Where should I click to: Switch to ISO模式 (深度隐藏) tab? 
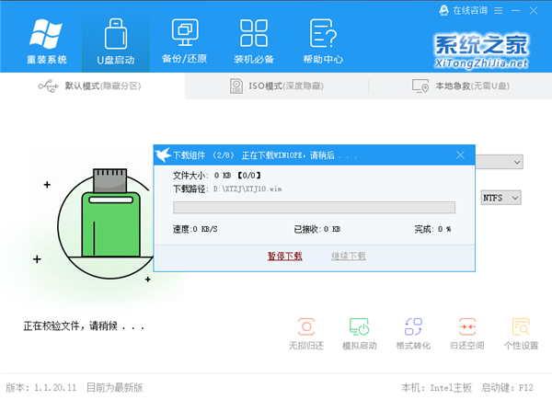coord(275,86)
